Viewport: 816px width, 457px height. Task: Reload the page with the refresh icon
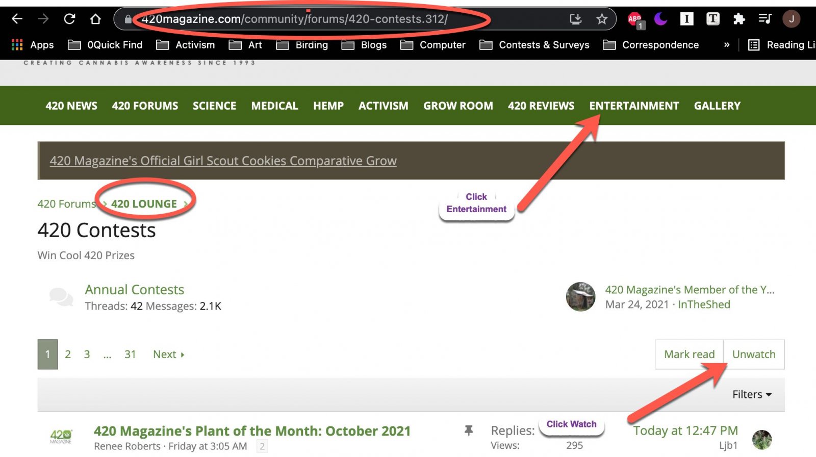click(69, 19)
